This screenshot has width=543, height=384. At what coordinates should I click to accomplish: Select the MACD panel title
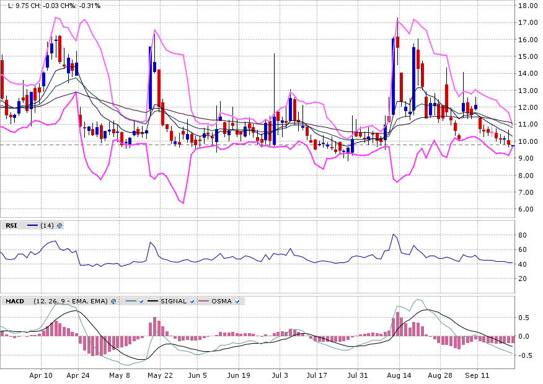[x=14, y=301]
